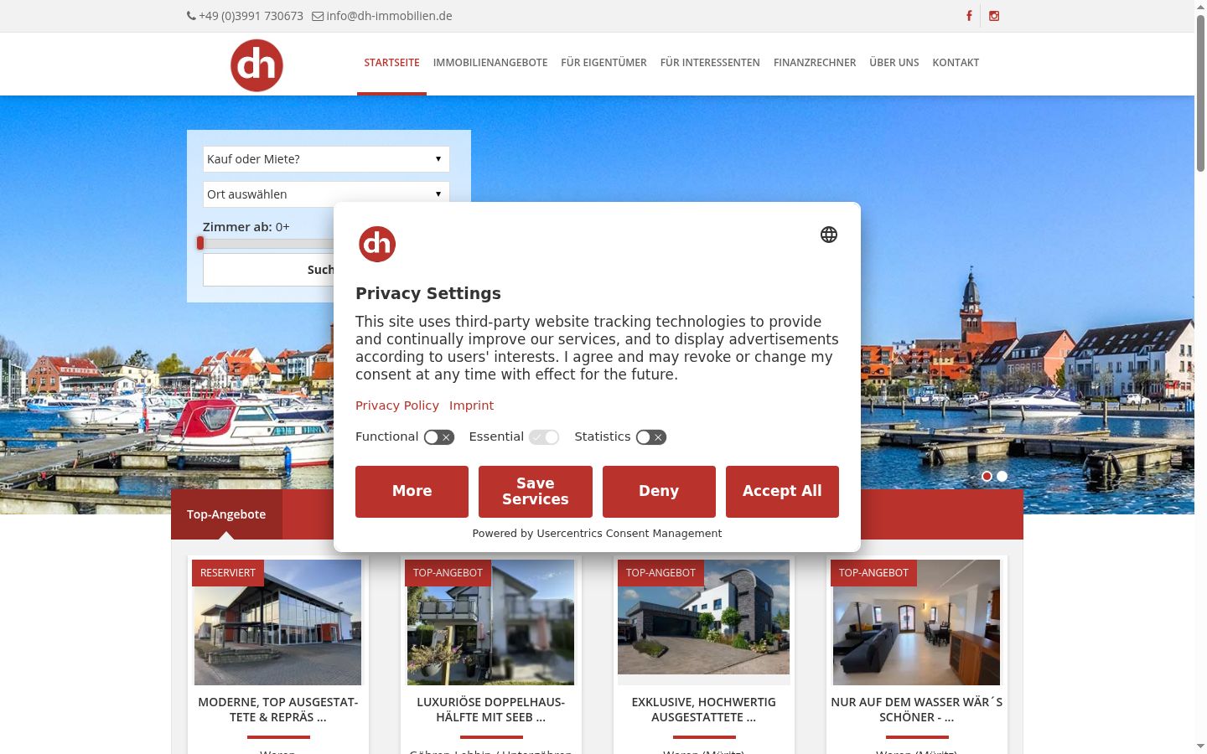
Task: Click the 'LUXURIÖSE DOPPELHAUSHÄLFTE MIT SEEB ...' title
Action: point(491,710)
